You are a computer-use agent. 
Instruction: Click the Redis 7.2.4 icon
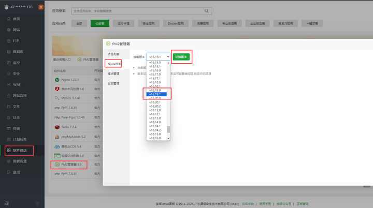[x=56, y=127]
